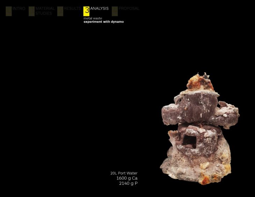Click the dim box beside RESULTS
255x197 pixels.
[x=60, y=11]
